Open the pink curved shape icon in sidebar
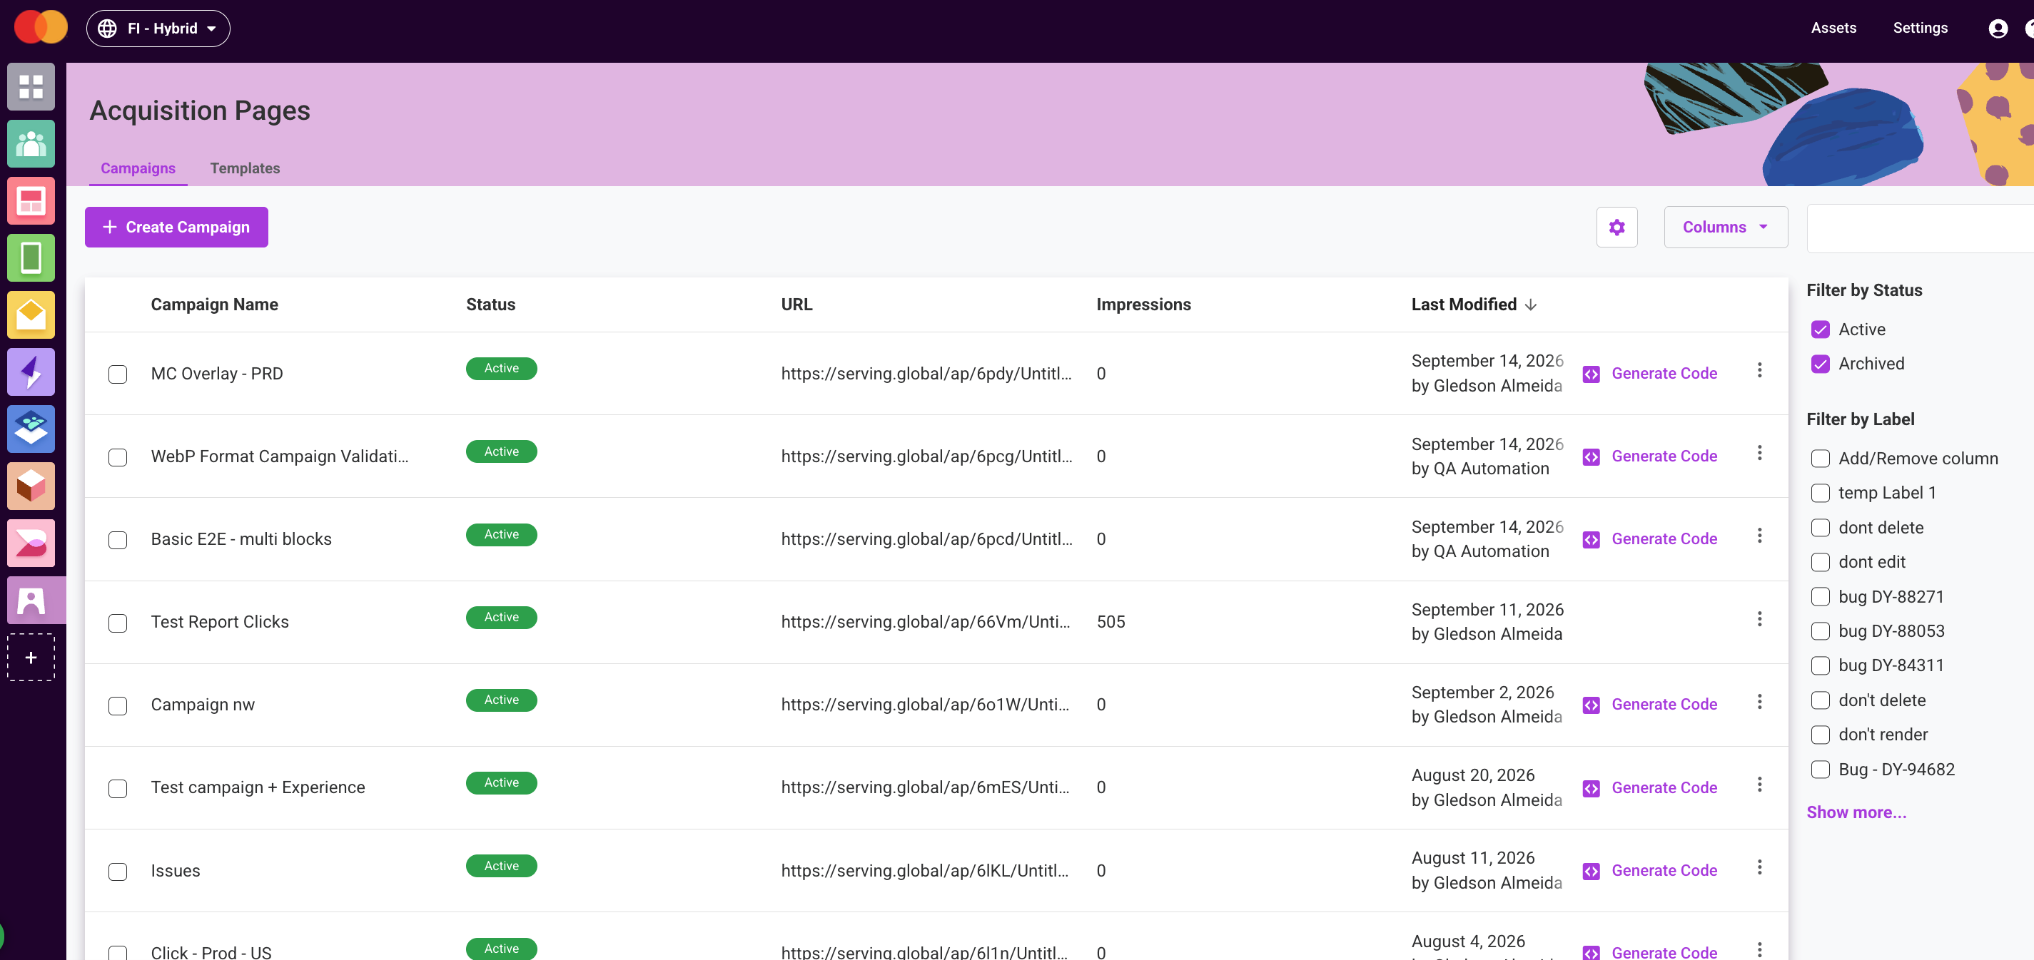 (x=31, y=543)
